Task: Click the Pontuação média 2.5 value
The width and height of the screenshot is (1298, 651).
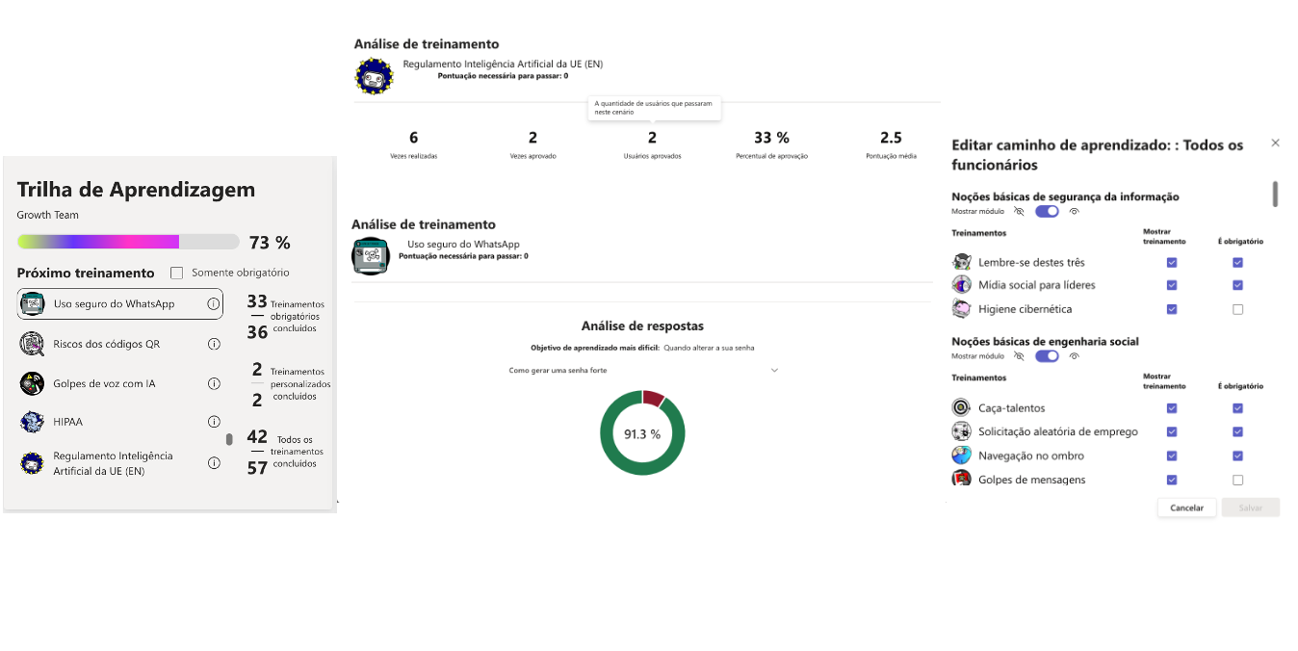Action: coord(891,138)
